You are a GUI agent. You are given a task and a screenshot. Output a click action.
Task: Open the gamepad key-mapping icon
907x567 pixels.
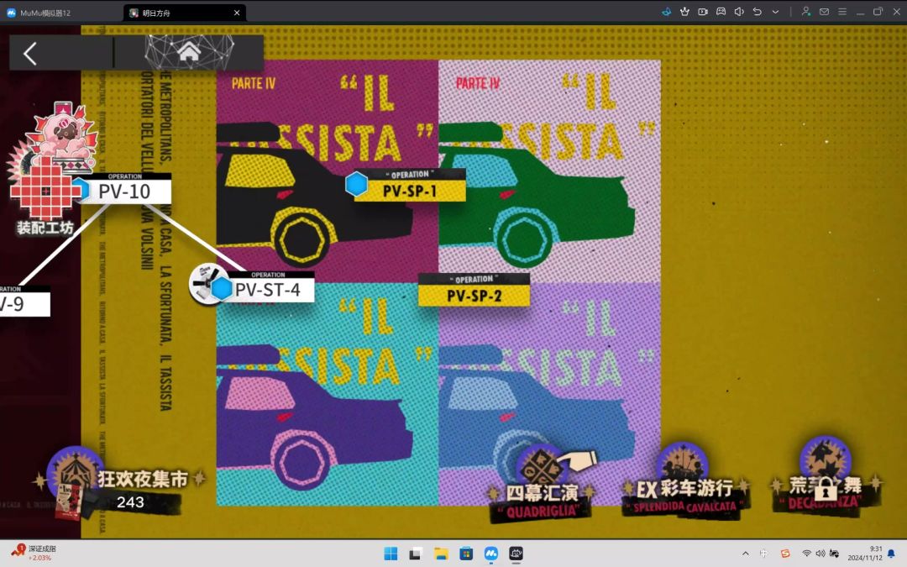721,12
